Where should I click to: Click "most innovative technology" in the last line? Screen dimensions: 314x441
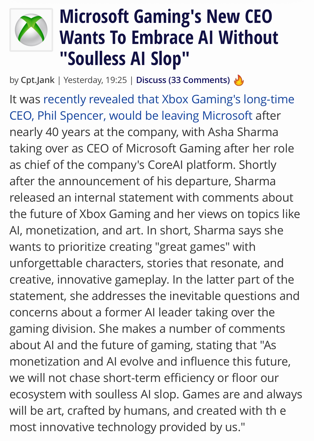(x=83, y=427)
